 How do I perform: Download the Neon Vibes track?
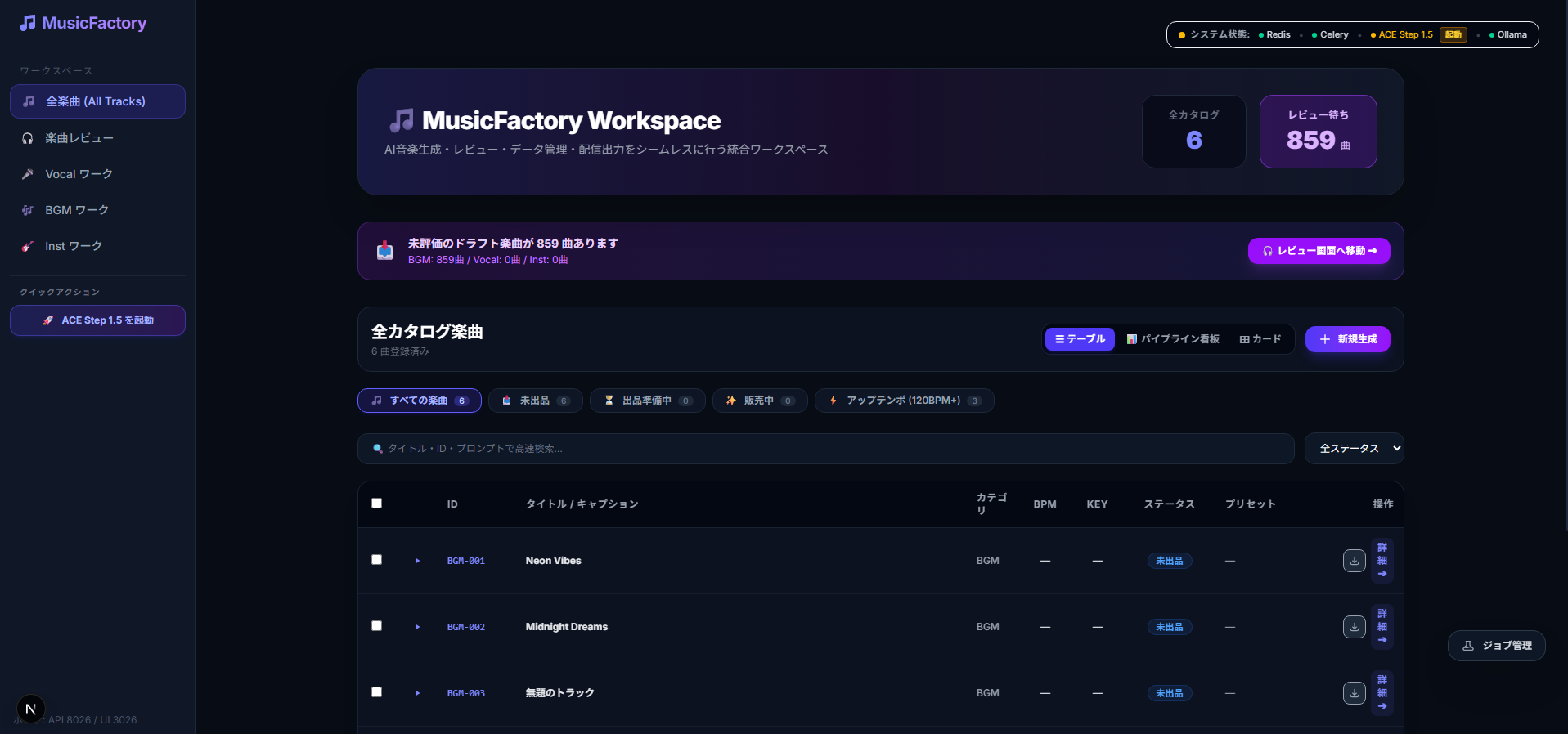coord(1355,561)
